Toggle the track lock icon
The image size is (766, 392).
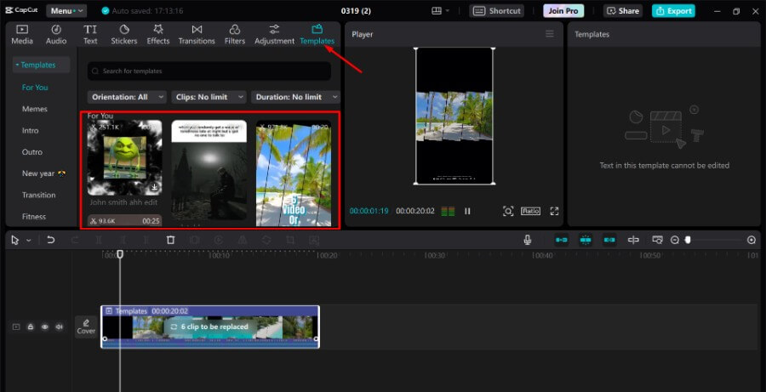point(31,327)
